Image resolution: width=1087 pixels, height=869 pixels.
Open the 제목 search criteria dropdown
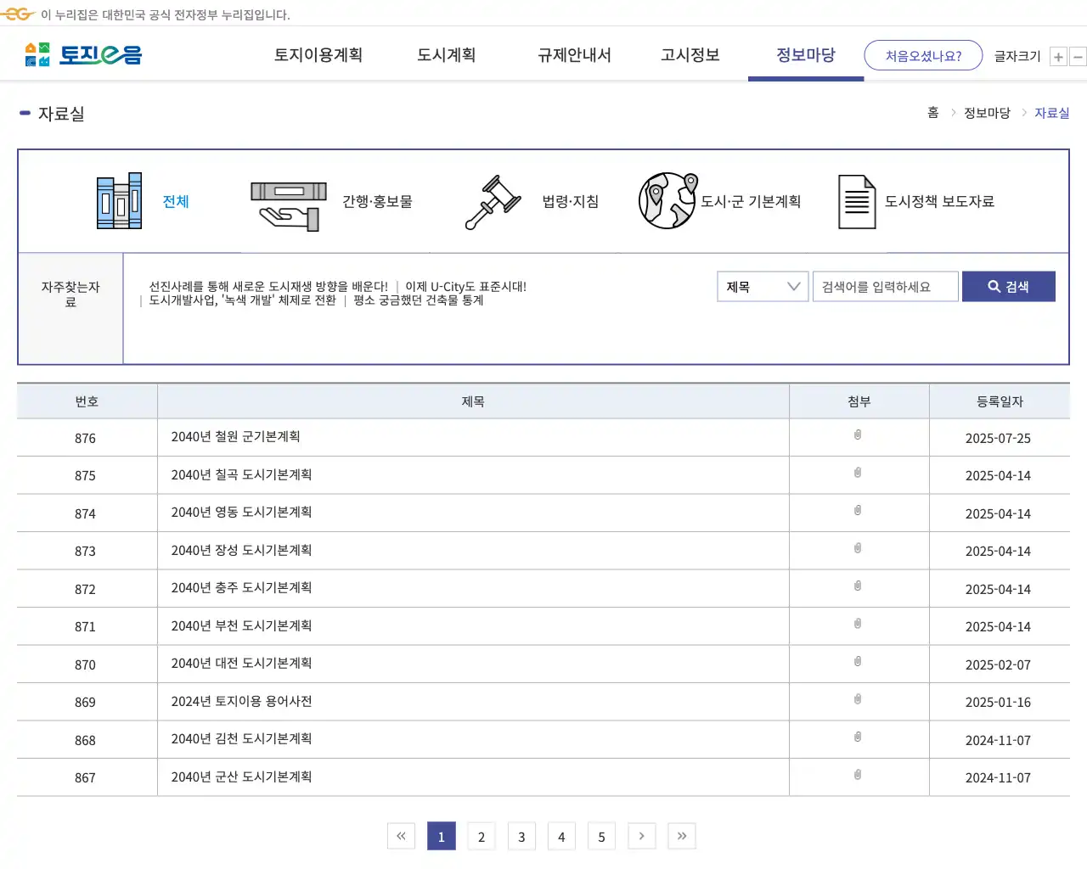[762, 286]
